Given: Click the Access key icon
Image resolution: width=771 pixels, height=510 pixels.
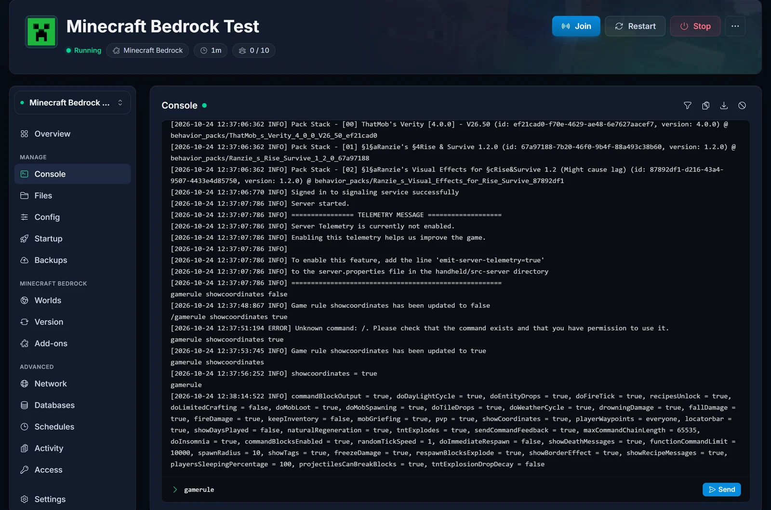Looking at the screenshot, I should point(25,470).
